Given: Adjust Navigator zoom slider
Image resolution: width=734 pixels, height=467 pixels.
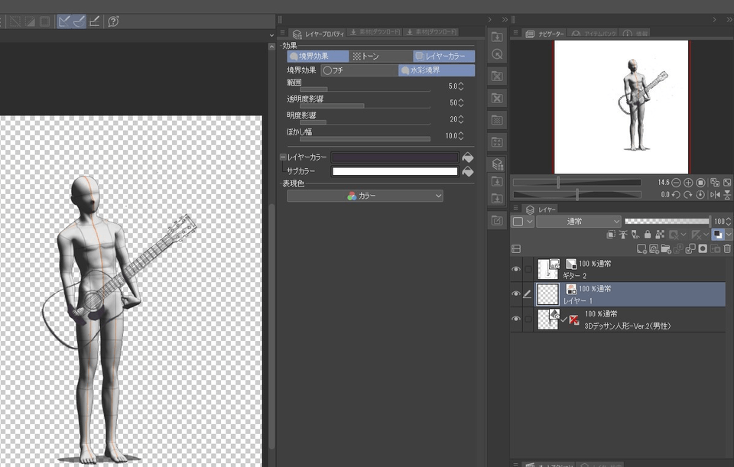Looking at the screenshot, I should 576,183.
